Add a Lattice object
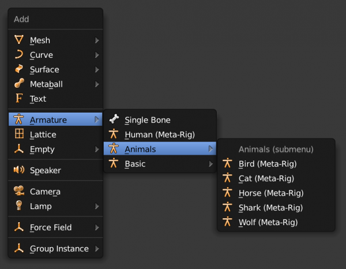 55,134
